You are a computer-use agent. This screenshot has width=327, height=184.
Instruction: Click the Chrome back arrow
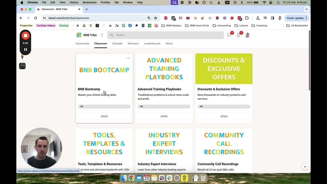21,18
